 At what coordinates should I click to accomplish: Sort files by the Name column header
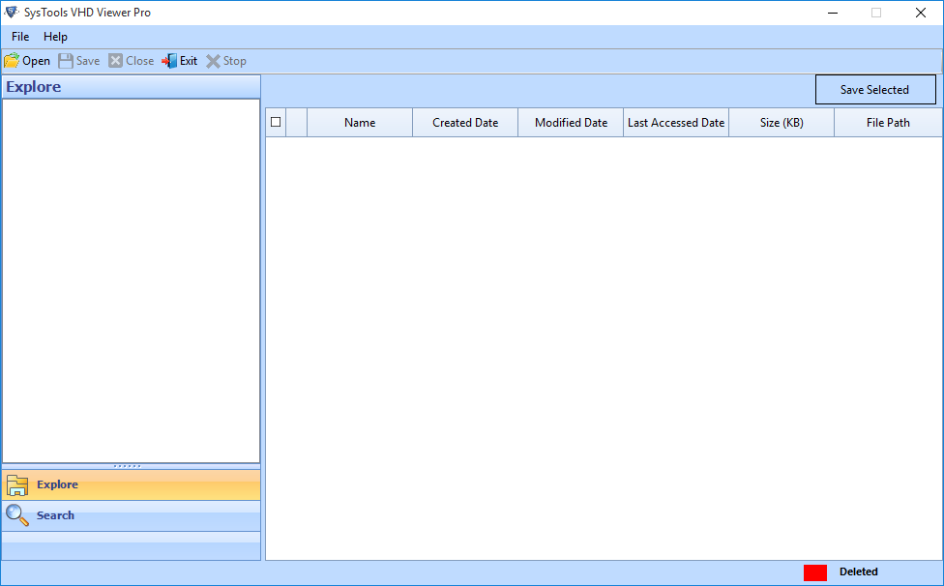pos(359,122)
